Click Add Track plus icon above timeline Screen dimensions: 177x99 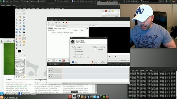49,61
